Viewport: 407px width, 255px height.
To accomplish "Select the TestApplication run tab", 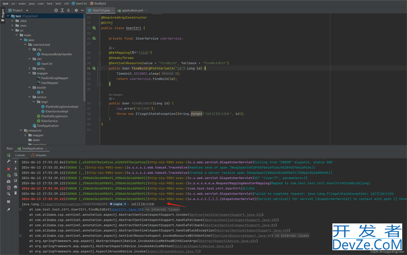I will coord(33,148).
